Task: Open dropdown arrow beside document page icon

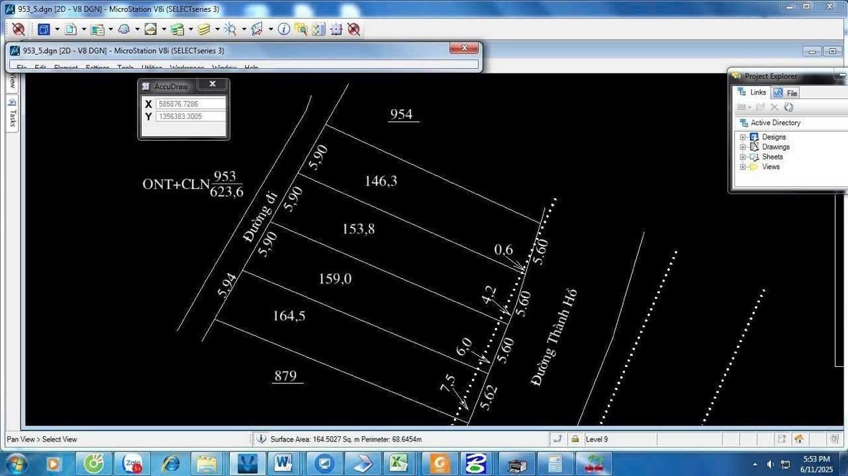Action: pyautogui.click(x=83, y=30)
